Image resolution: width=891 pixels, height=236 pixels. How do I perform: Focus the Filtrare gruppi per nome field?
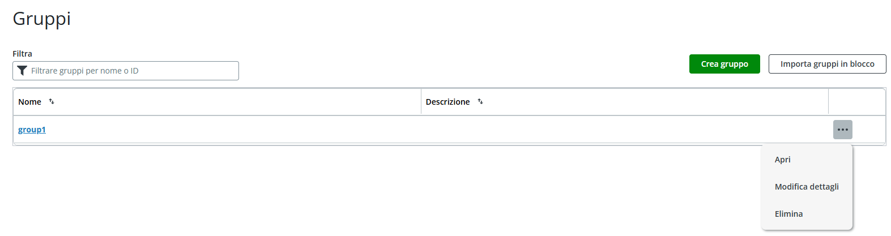click(126, 71)
